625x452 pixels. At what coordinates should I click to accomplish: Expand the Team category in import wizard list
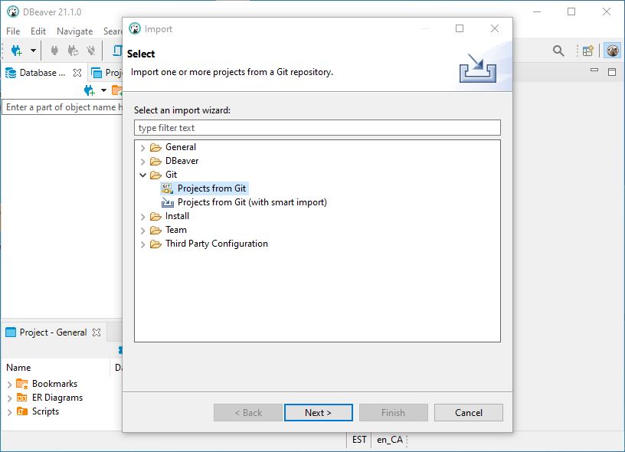(143, 231)
